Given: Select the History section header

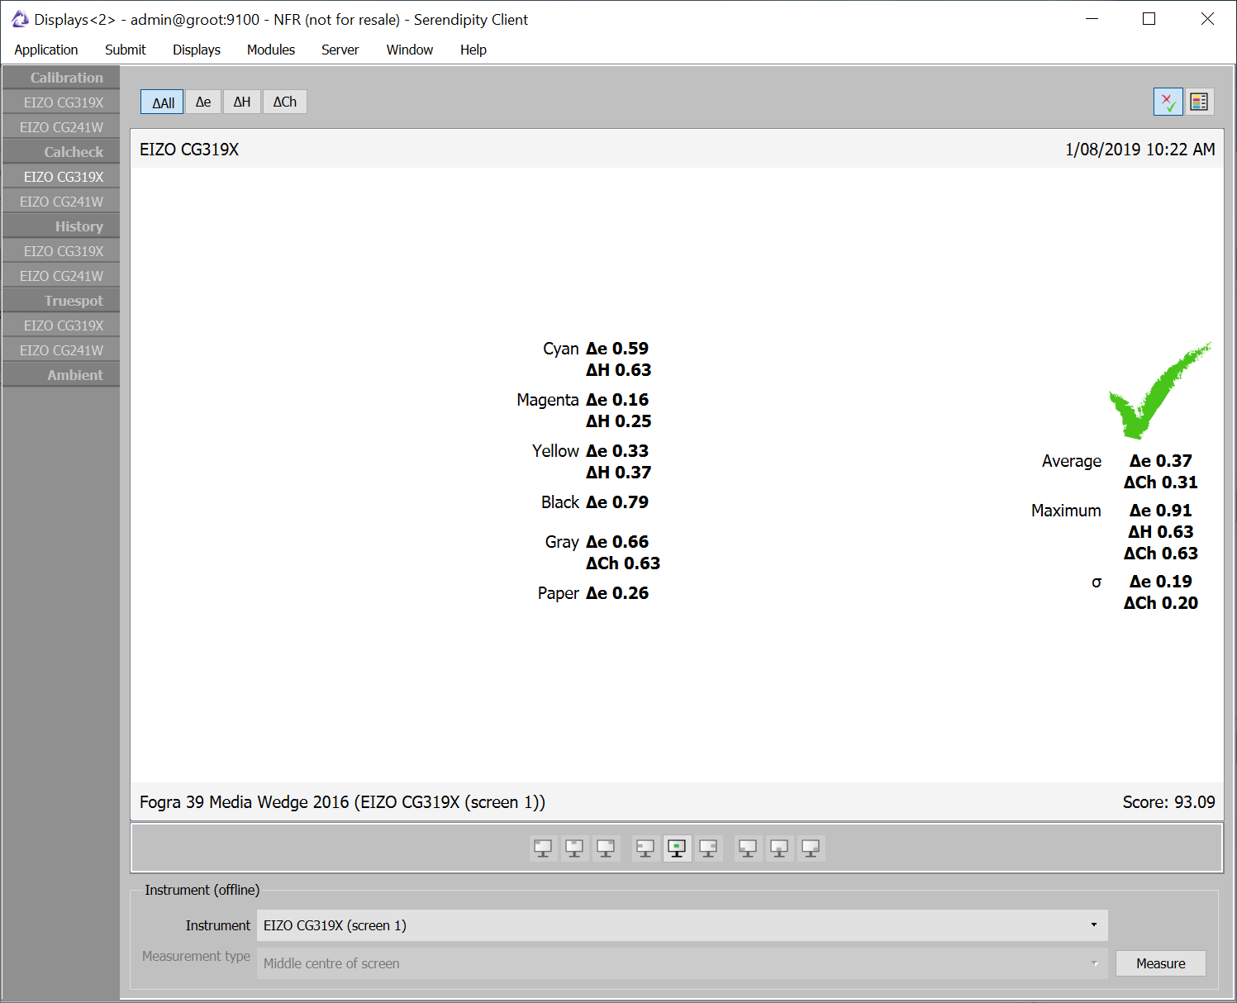Looking at the screenshot, I should coord(61,226).
